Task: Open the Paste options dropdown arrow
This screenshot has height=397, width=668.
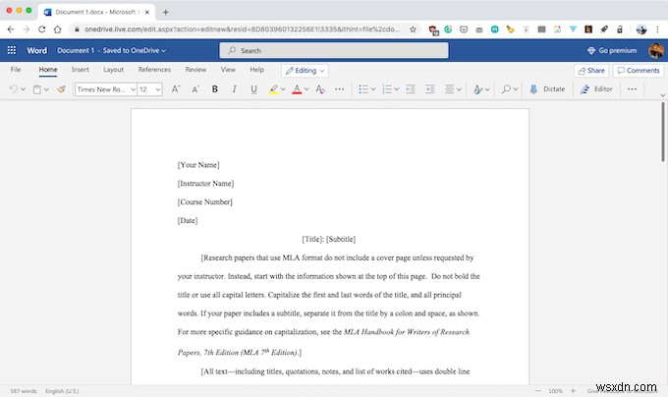Action: (46, 89)
